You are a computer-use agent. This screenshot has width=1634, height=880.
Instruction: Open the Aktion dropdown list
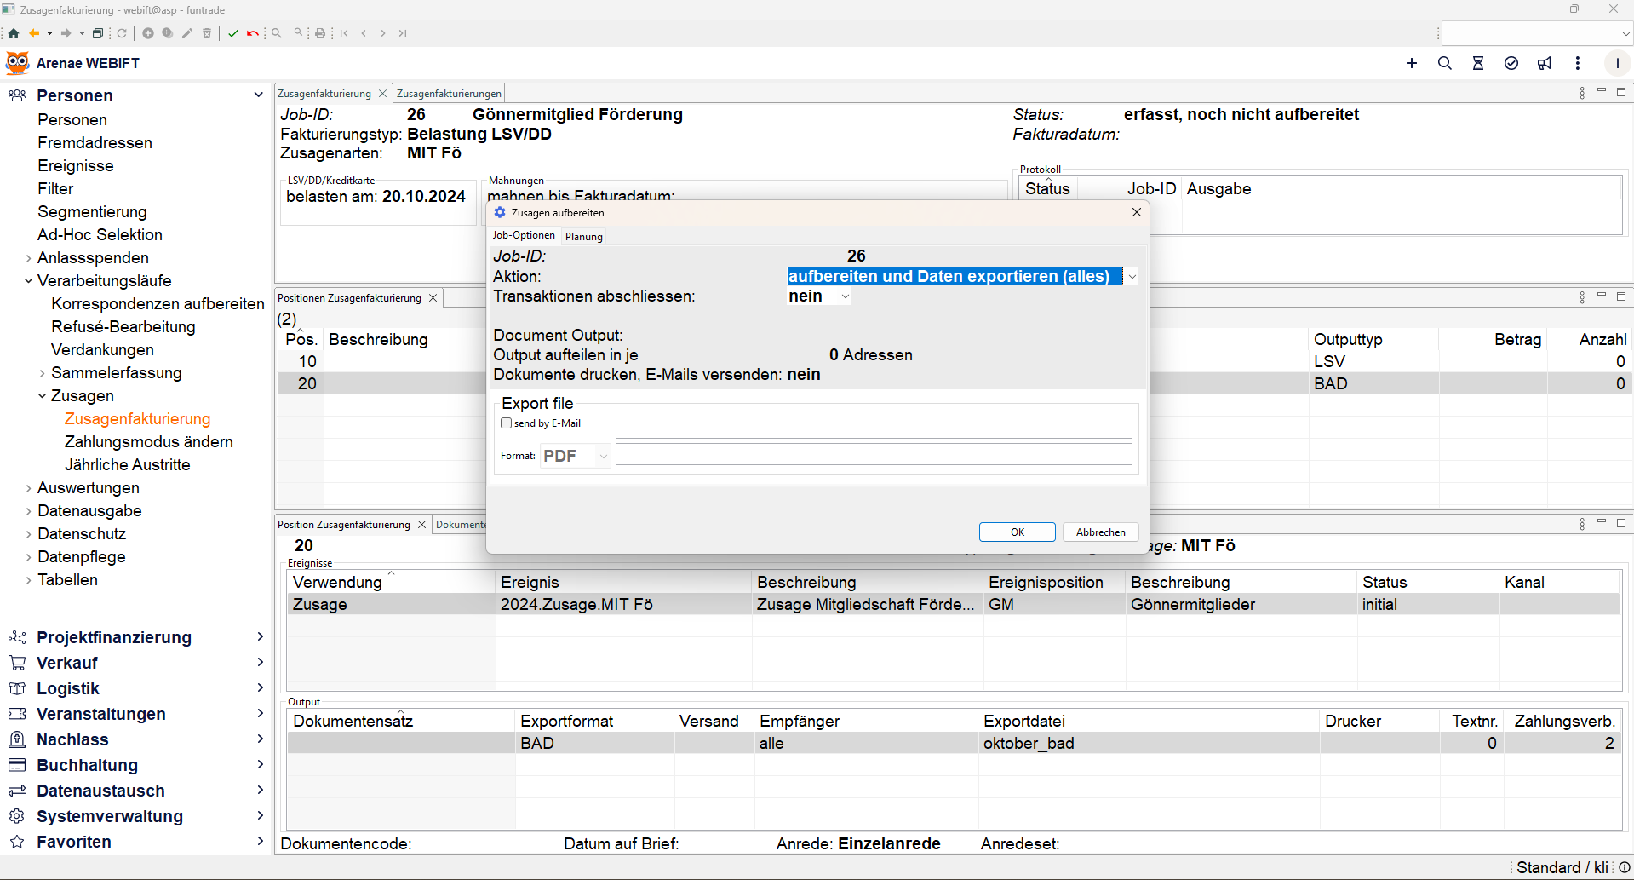pos(1132,277)
